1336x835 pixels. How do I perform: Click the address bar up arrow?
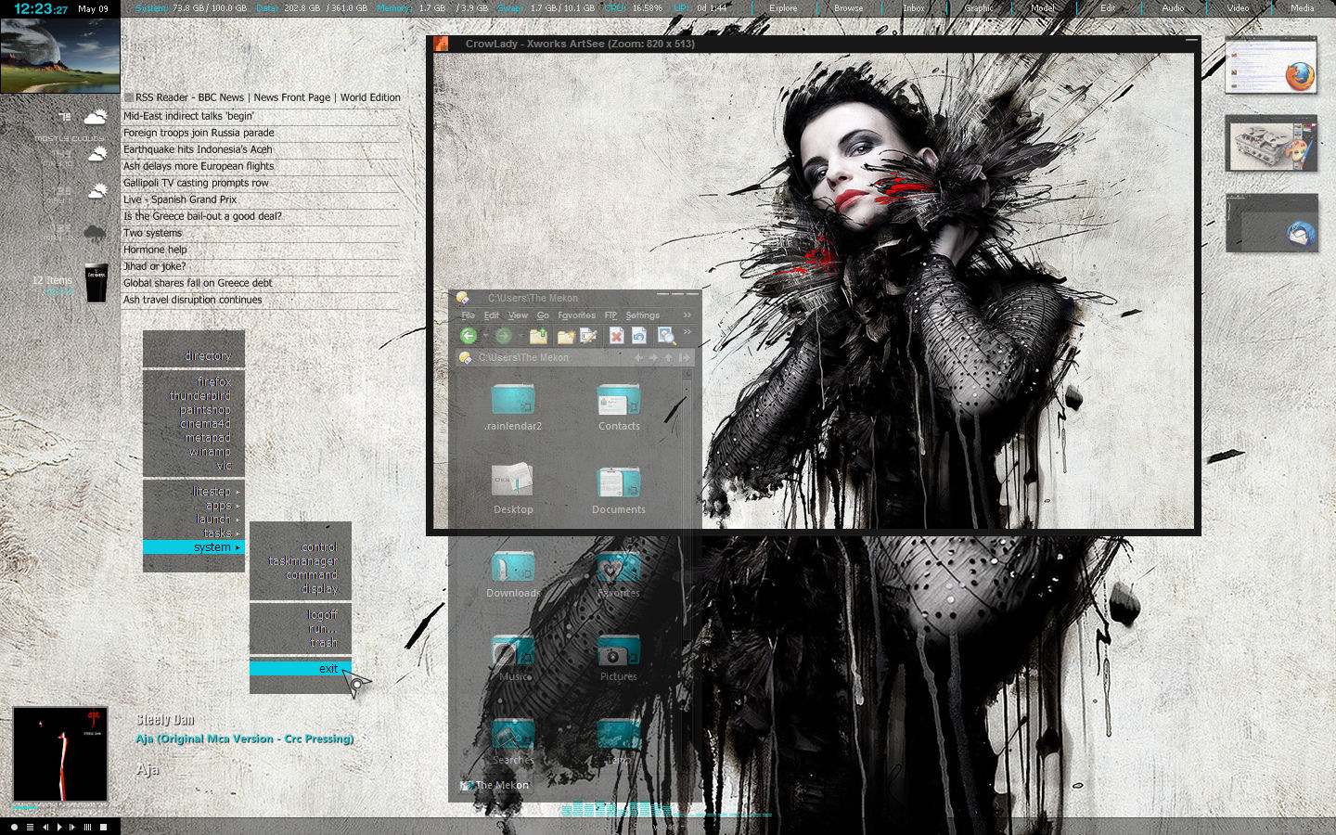click(x=668, y=358)
